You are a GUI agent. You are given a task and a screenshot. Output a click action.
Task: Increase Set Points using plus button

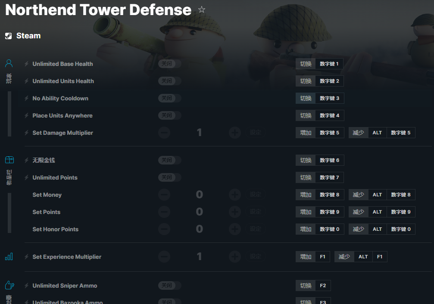pyautogui.click(x=235, y=211)
